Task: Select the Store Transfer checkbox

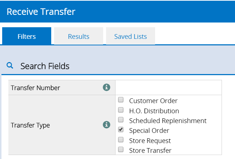Action: [x=121, y=150]
